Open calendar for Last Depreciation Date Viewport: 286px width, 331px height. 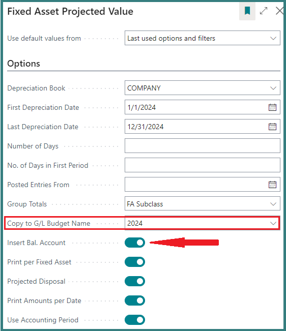pos(272,127)
